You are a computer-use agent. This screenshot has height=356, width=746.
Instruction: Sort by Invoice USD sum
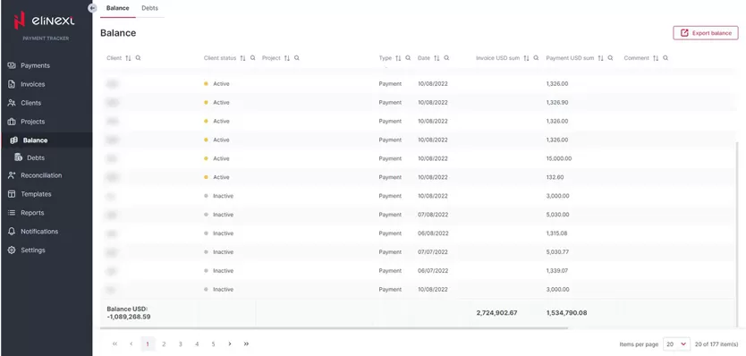pyautogui.click(x=526, y=58)
